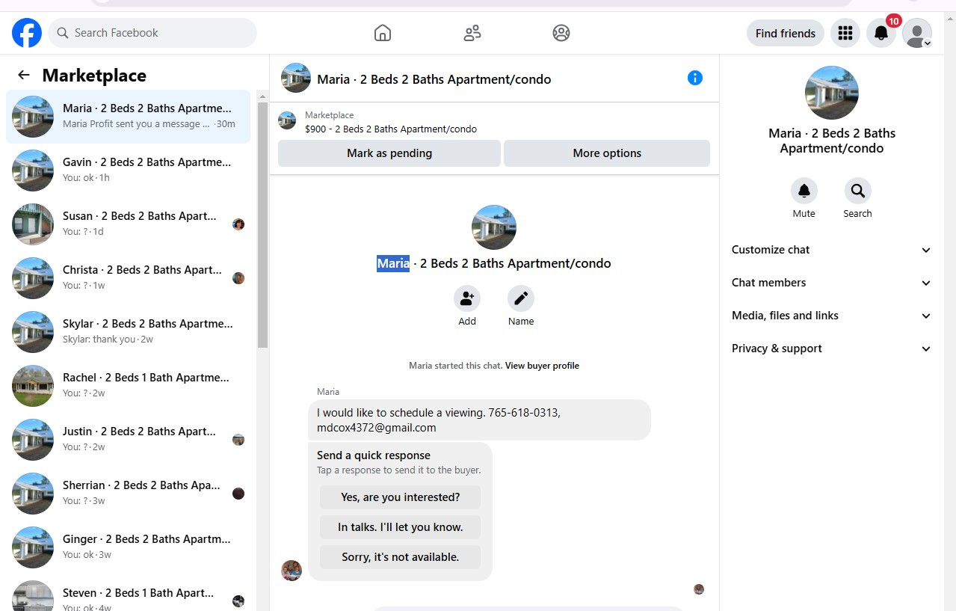The width and height of the screenshot is (956, 611).
Task: Expand the Customize chat section
Action: tap(831, 250)
